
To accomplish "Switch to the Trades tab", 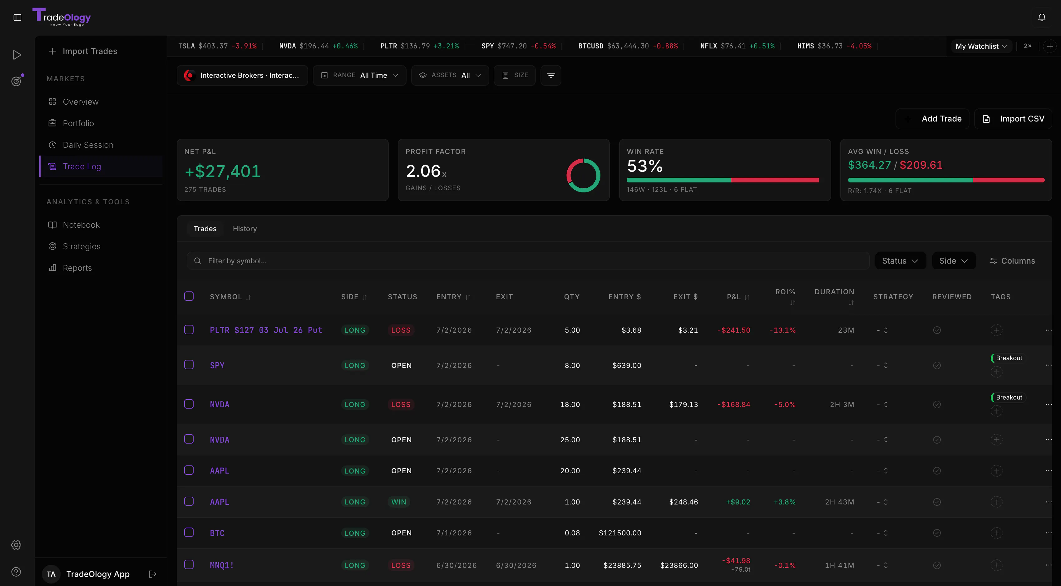I will click(x=205, y=229).
